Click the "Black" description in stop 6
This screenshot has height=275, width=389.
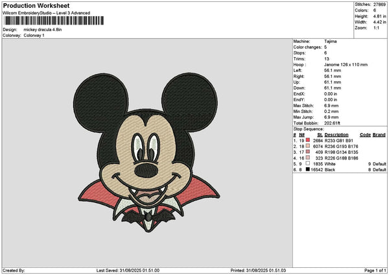coord(330,170)
